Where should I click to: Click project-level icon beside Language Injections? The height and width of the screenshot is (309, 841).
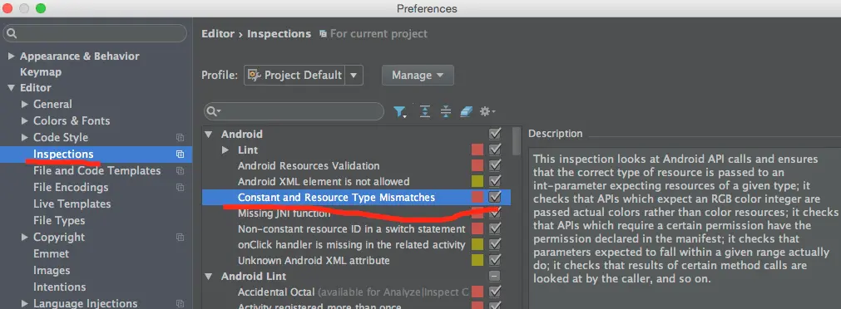pos(181,304)
